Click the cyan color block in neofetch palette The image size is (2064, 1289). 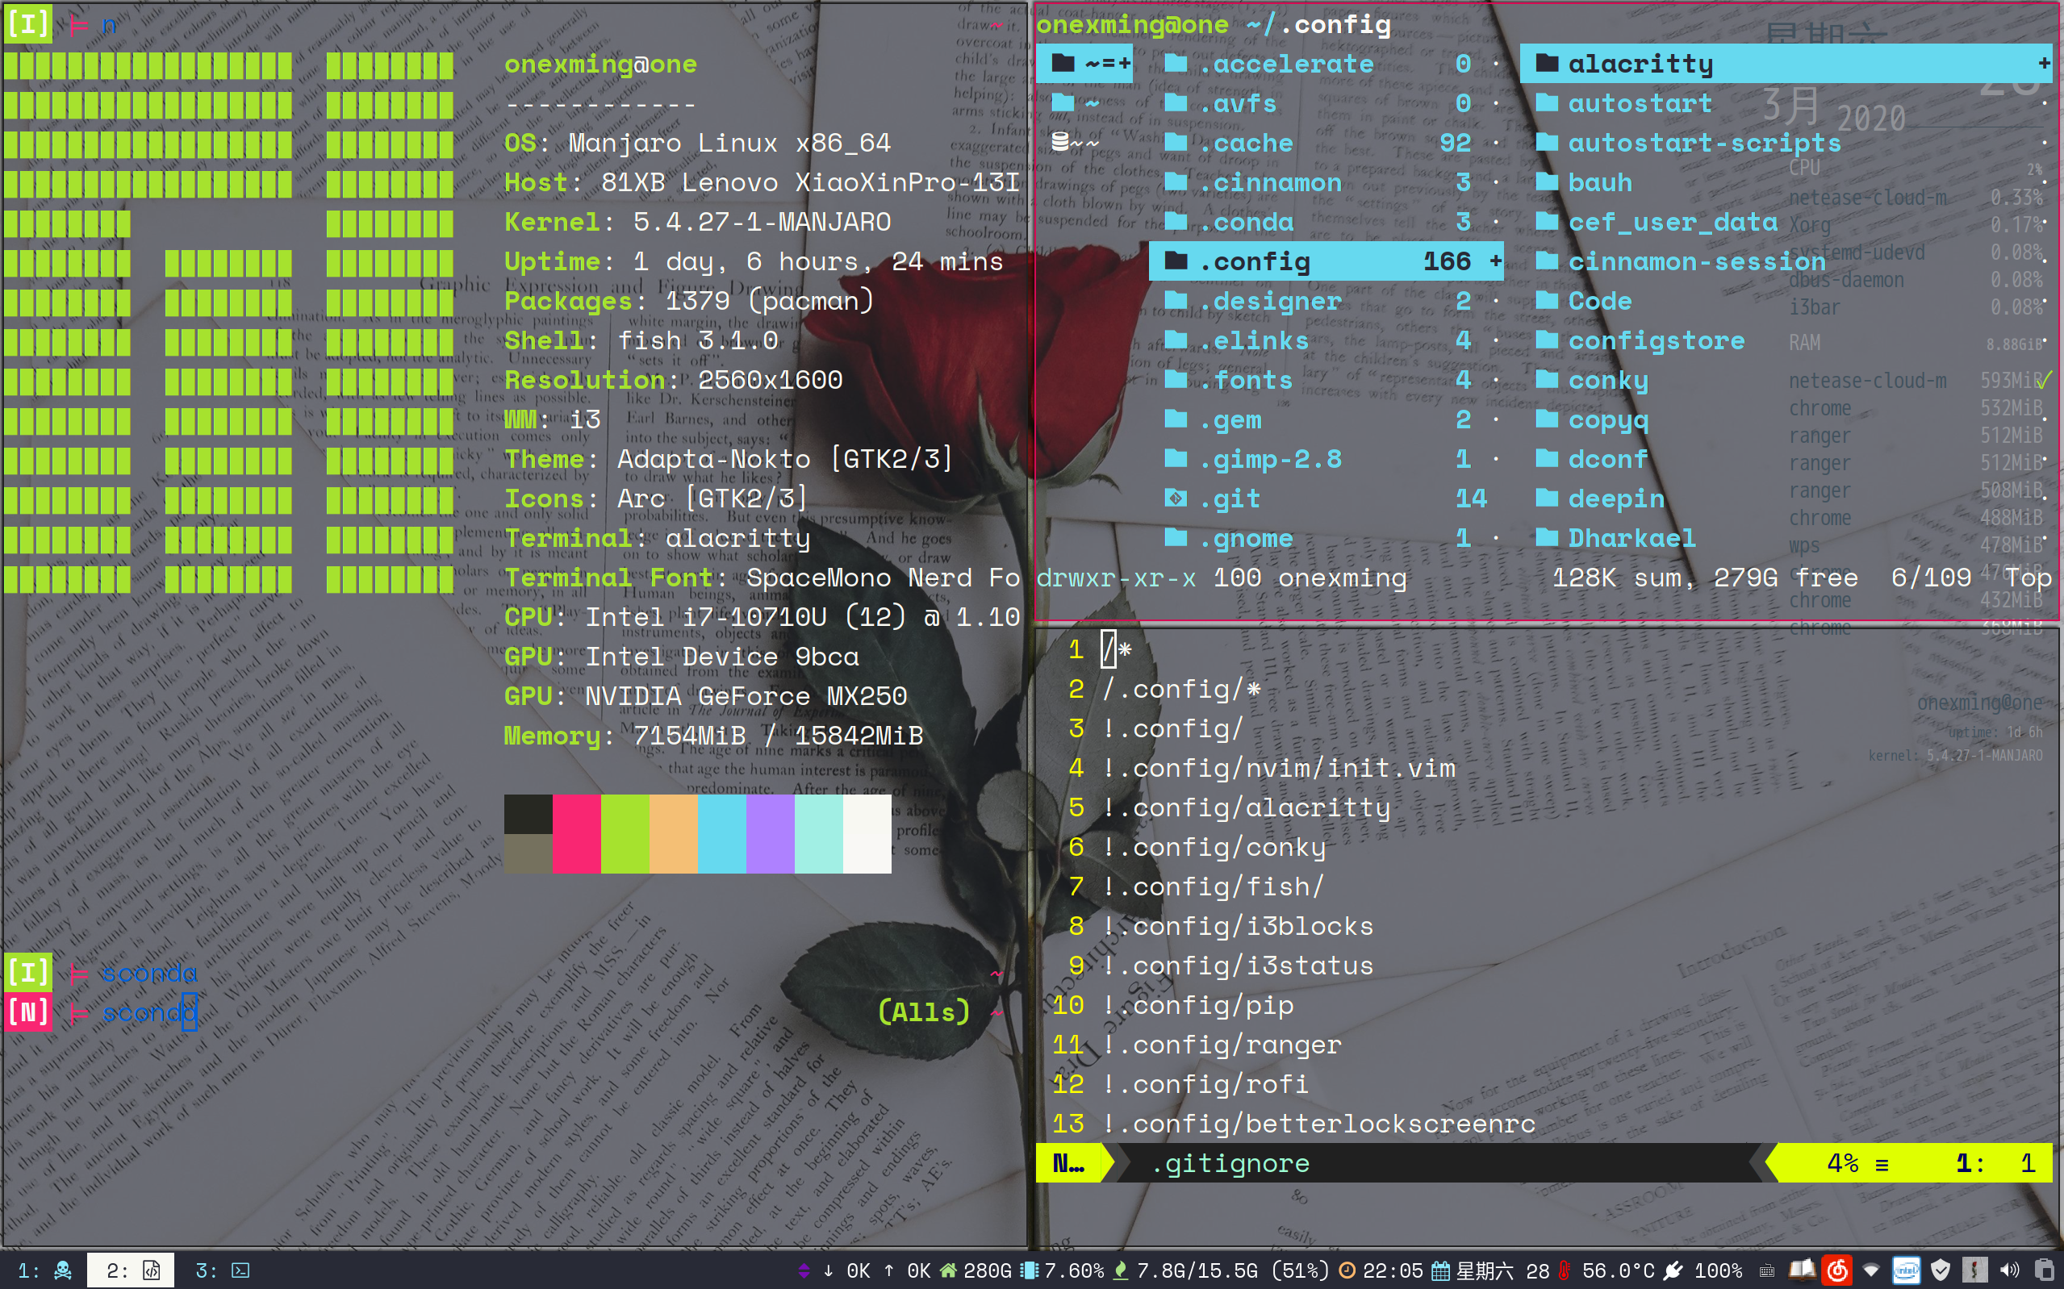click(x=722, y=834)
